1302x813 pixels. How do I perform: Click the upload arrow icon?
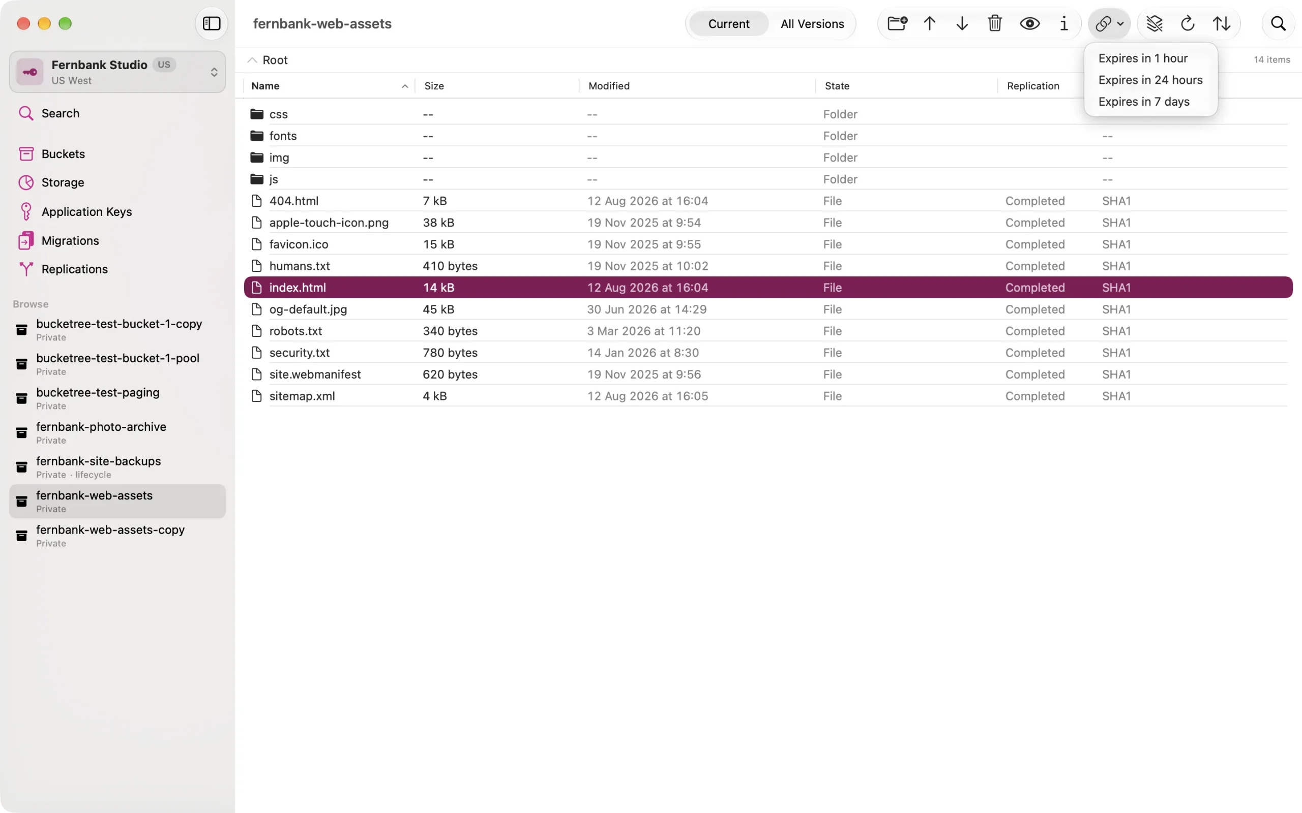(x=930, y=24)
